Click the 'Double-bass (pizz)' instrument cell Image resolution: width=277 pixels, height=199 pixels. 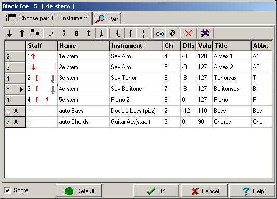tap(136, 111)
